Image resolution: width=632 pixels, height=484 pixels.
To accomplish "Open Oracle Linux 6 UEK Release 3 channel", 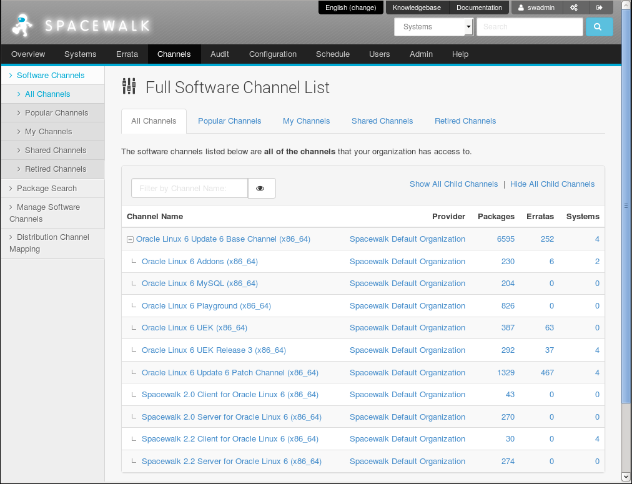I will (x=214, y=350).
